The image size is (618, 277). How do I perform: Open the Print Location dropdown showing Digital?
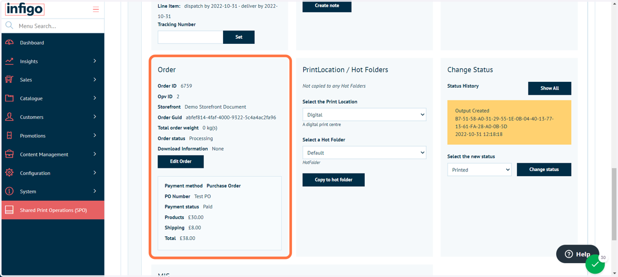coord(364,115)
